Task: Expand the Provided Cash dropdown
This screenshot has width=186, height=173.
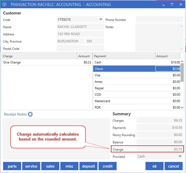Action: point(180,156)
